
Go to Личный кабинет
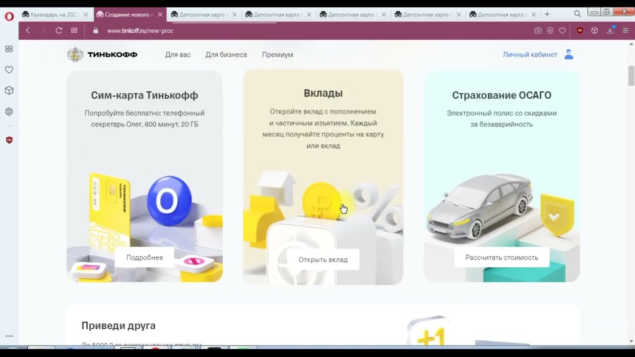(x=530, y=55)
